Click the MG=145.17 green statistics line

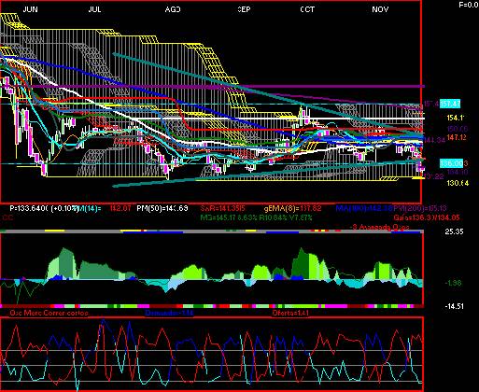(x=256, y=217)
